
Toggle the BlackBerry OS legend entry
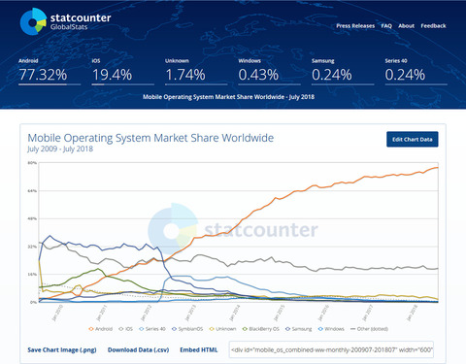pyautogui.click(x=261, y=329)
